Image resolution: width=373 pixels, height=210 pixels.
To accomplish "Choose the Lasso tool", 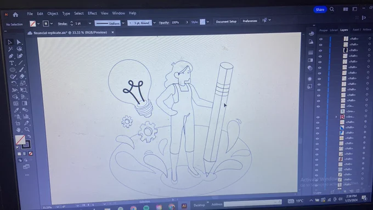I will 20,49.
